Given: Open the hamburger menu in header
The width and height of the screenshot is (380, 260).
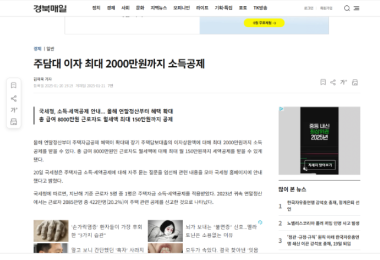Looking at the screenshot, I should (356, 8).
